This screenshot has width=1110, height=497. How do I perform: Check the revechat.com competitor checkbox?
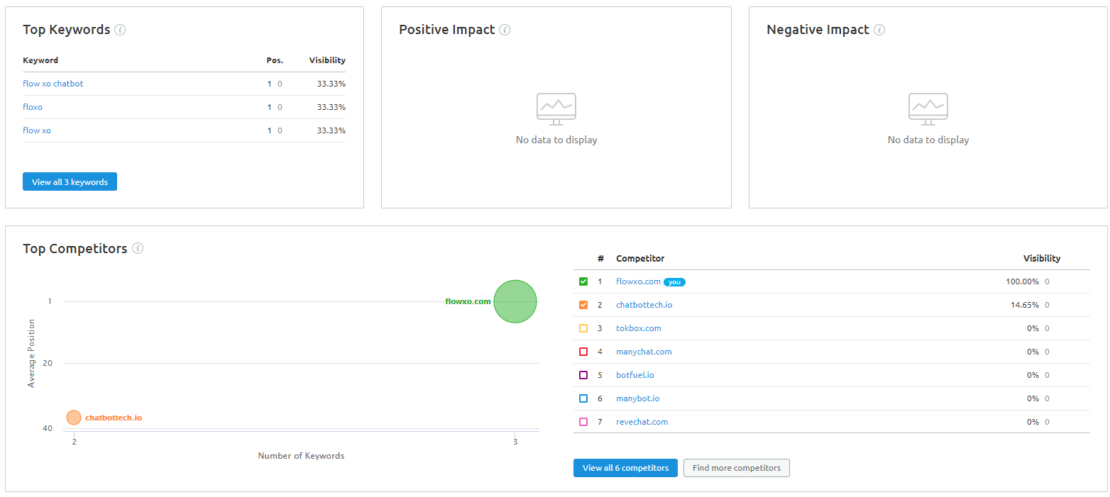tap(583, 422)
